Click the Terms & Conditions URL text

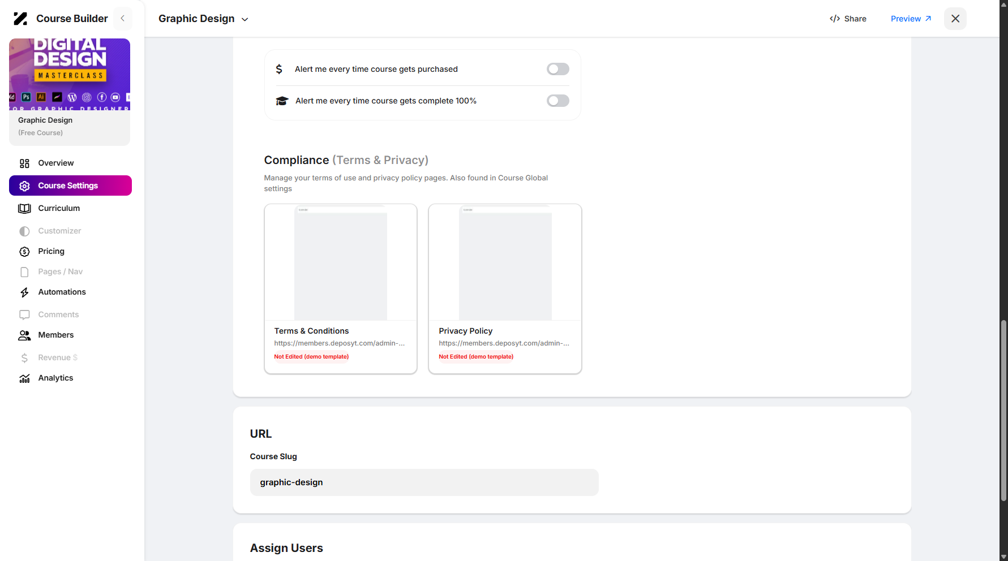click(340, 343)
